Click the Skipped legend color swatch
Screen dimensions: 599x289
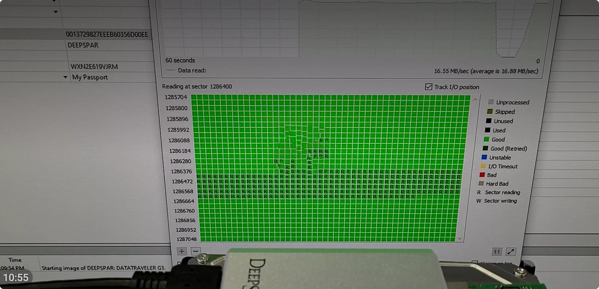click(490, 111)
